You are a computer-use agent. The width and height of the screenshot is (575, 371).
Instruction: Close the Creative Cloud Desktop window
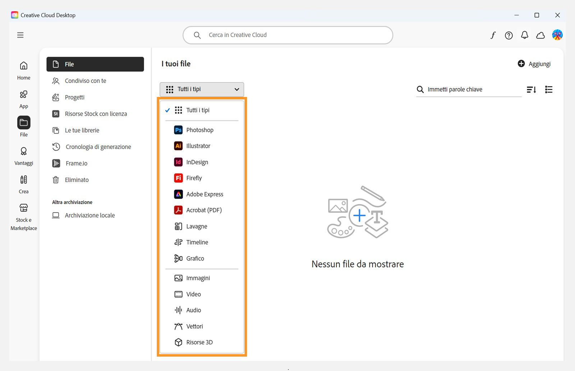[x=557, y=15]
